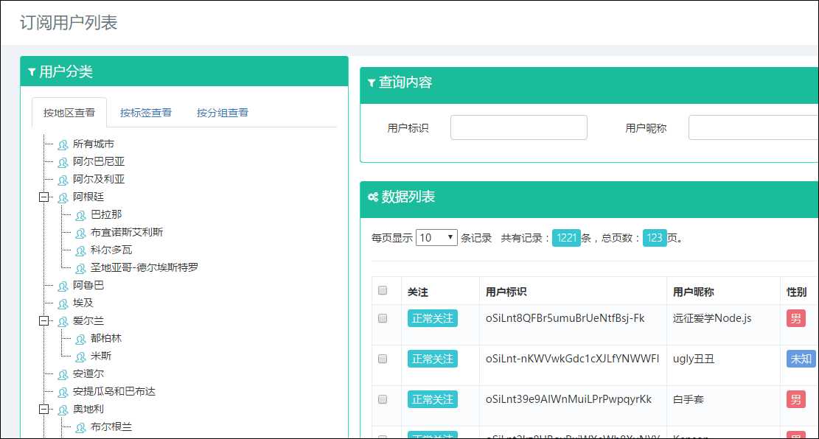Viewport: 819px width, 439px height.
Task: Click the user icon beside 米斯
Action: tap(80, 357)
